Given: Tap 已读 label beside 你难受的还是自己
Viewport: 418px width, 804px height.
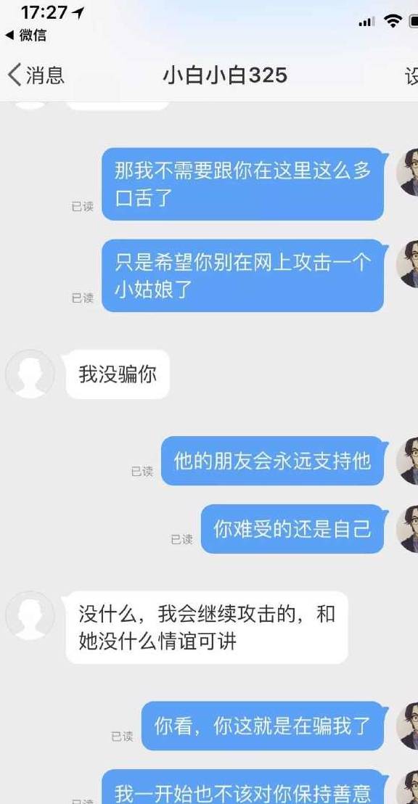Looking at the screenshot, I should (181, 539).
